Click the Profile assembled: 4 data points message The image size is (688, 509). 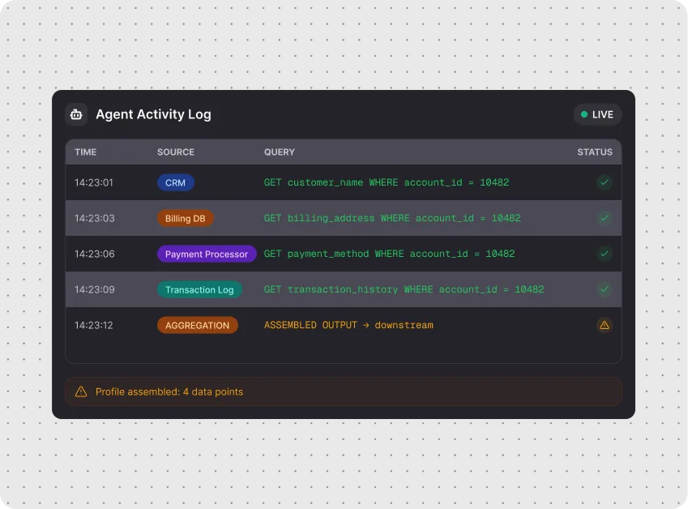pyautogui.click(x=169, y=391)
